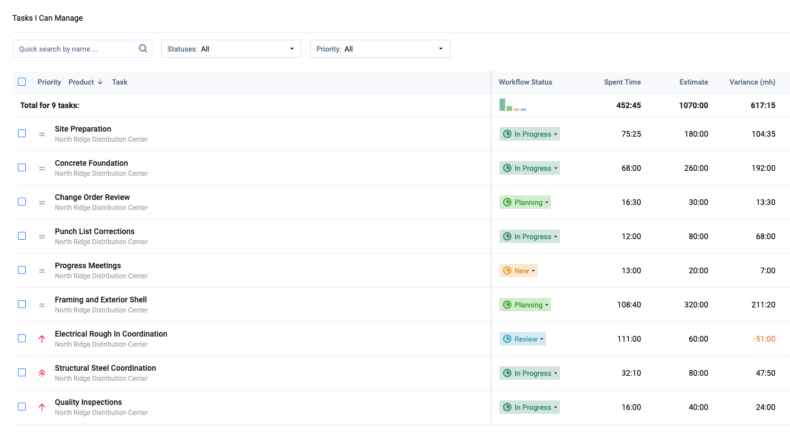Change Planning status of Framing and Exterior Shell
Image resolution: width=790 pixels, height=448 pixels.
tap(525, 305)
